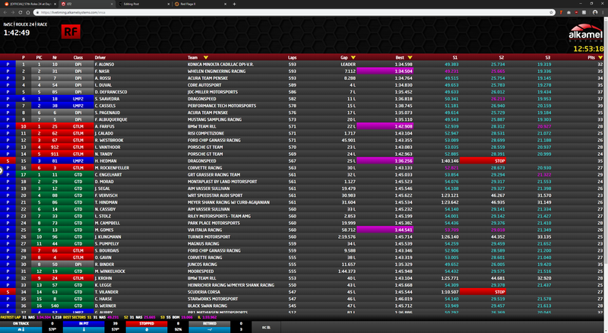Open the Best column dropdown arrow
The image size is (608, 333).
[x=410, y=58]
